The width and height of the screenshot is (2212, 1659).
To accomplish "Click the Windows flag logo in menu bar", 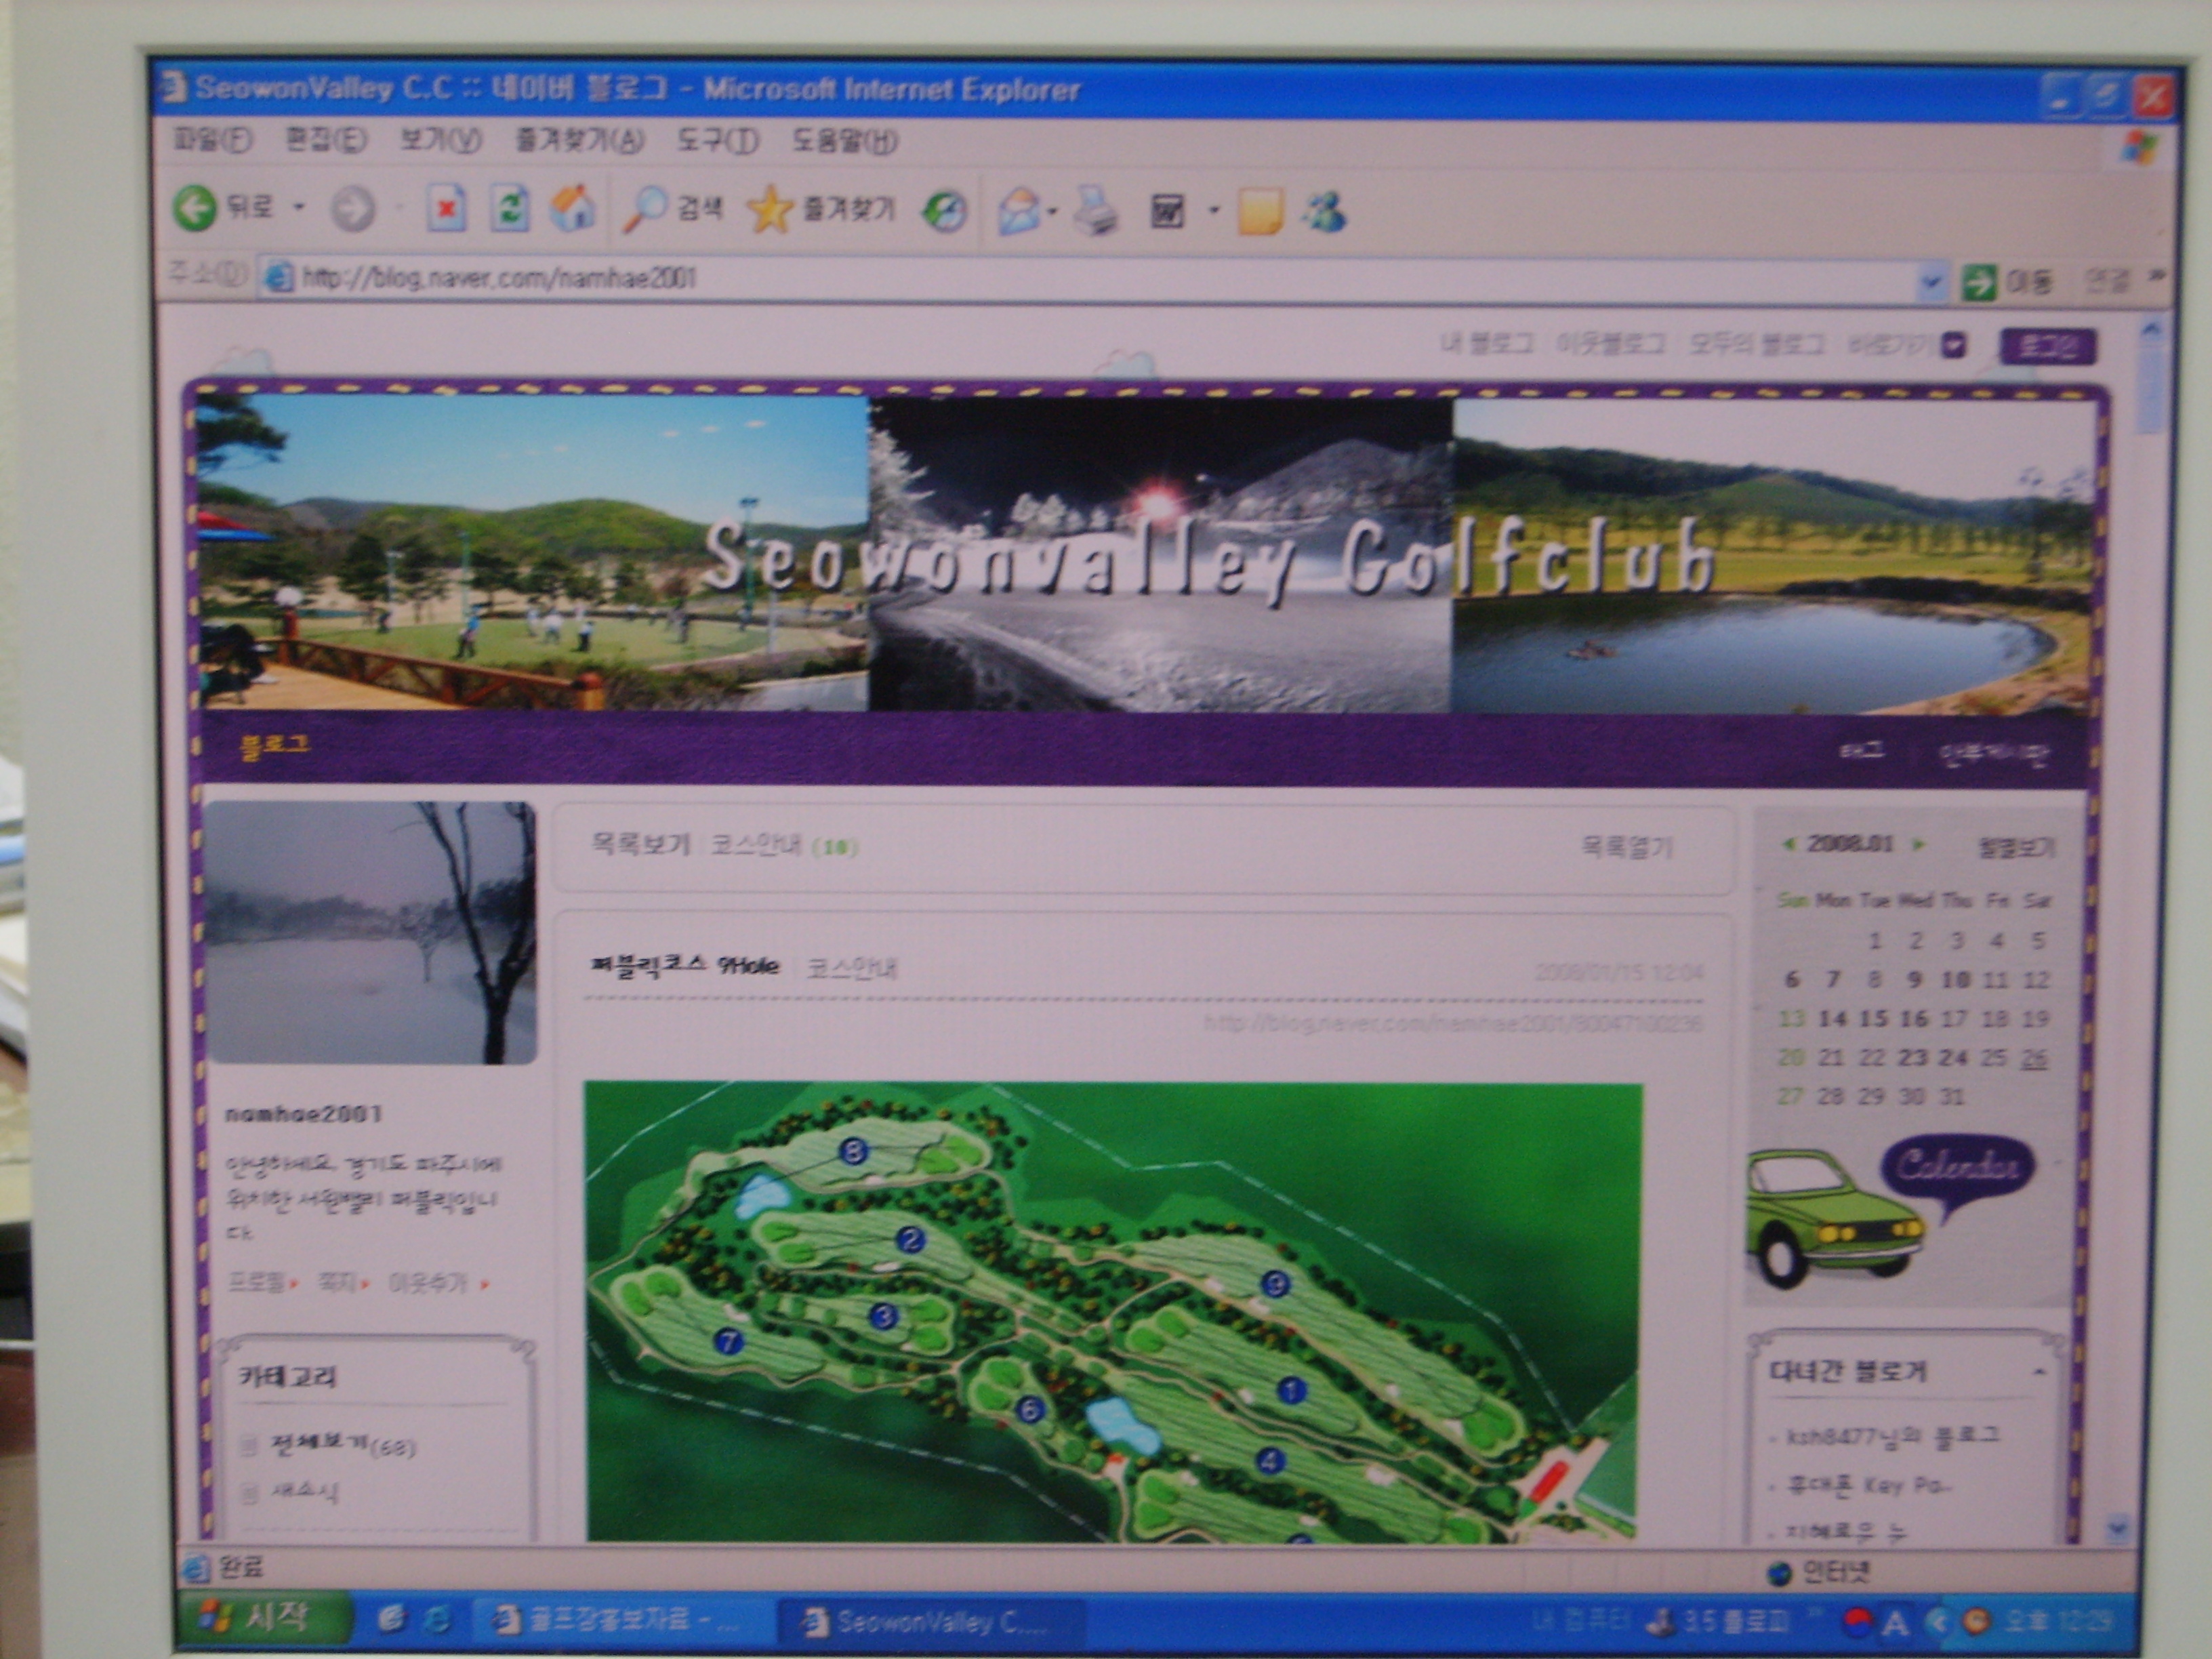I will pyautogui.click(x=2140, y=150).
